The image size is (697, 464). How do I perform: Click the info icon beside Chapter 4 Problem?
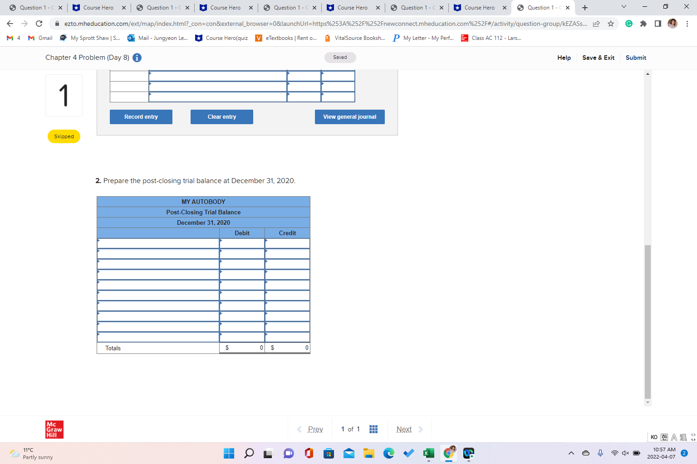coord(137,58)
